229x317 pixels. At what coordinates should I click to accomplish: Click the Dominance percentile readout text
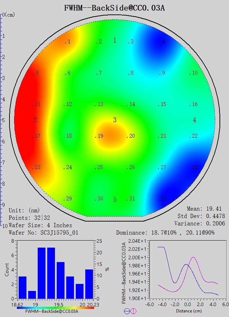point(165,232)
